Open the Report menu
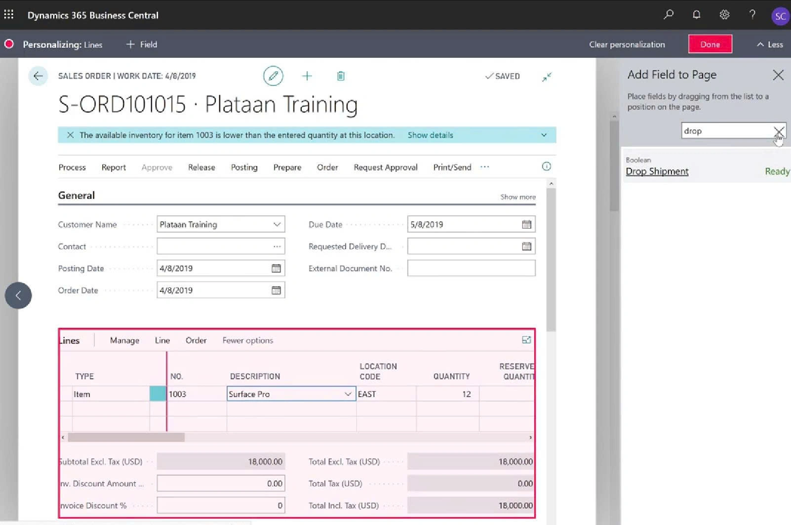791x525 pixels. [114, 167]
